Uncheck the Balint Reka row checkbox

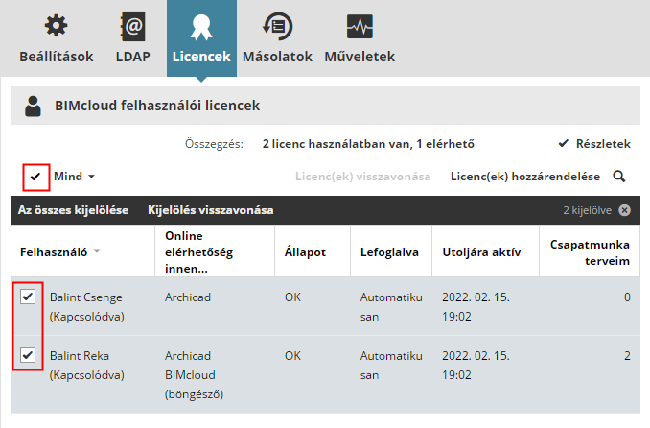click(28, 355)
